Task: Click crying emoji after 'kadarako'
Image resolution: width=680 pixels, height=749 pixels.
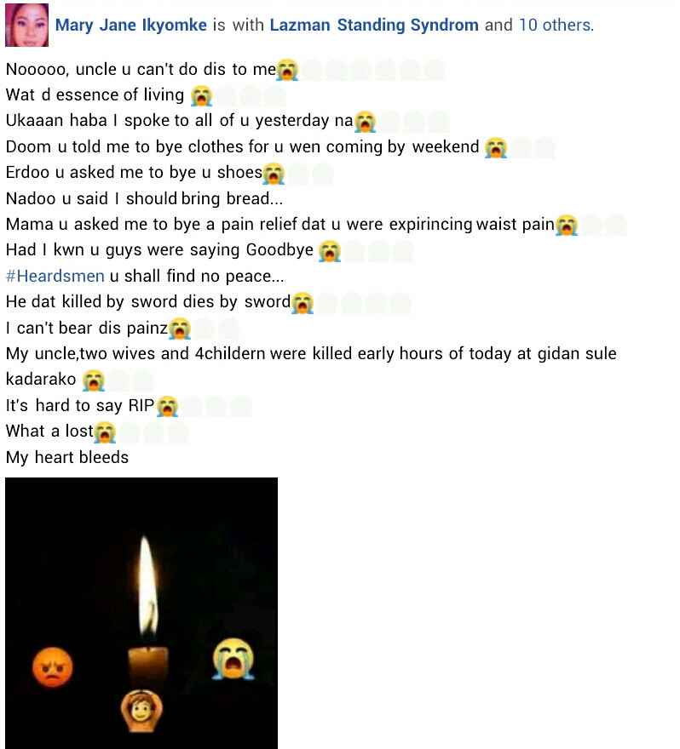Action: point(93,380)
